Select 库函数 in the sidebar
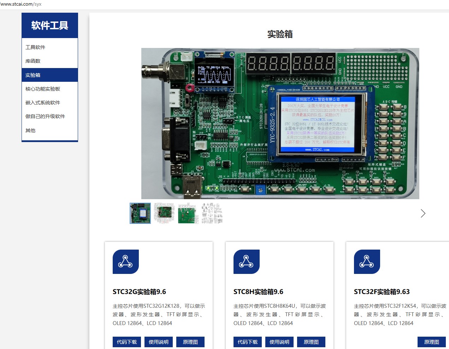 pos(49,61)
